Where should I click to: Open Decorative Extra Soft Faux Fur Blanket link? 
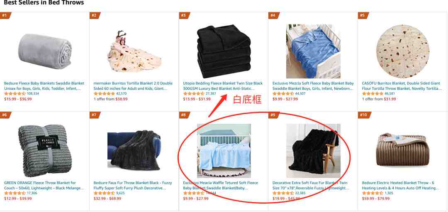pos(311,185)
